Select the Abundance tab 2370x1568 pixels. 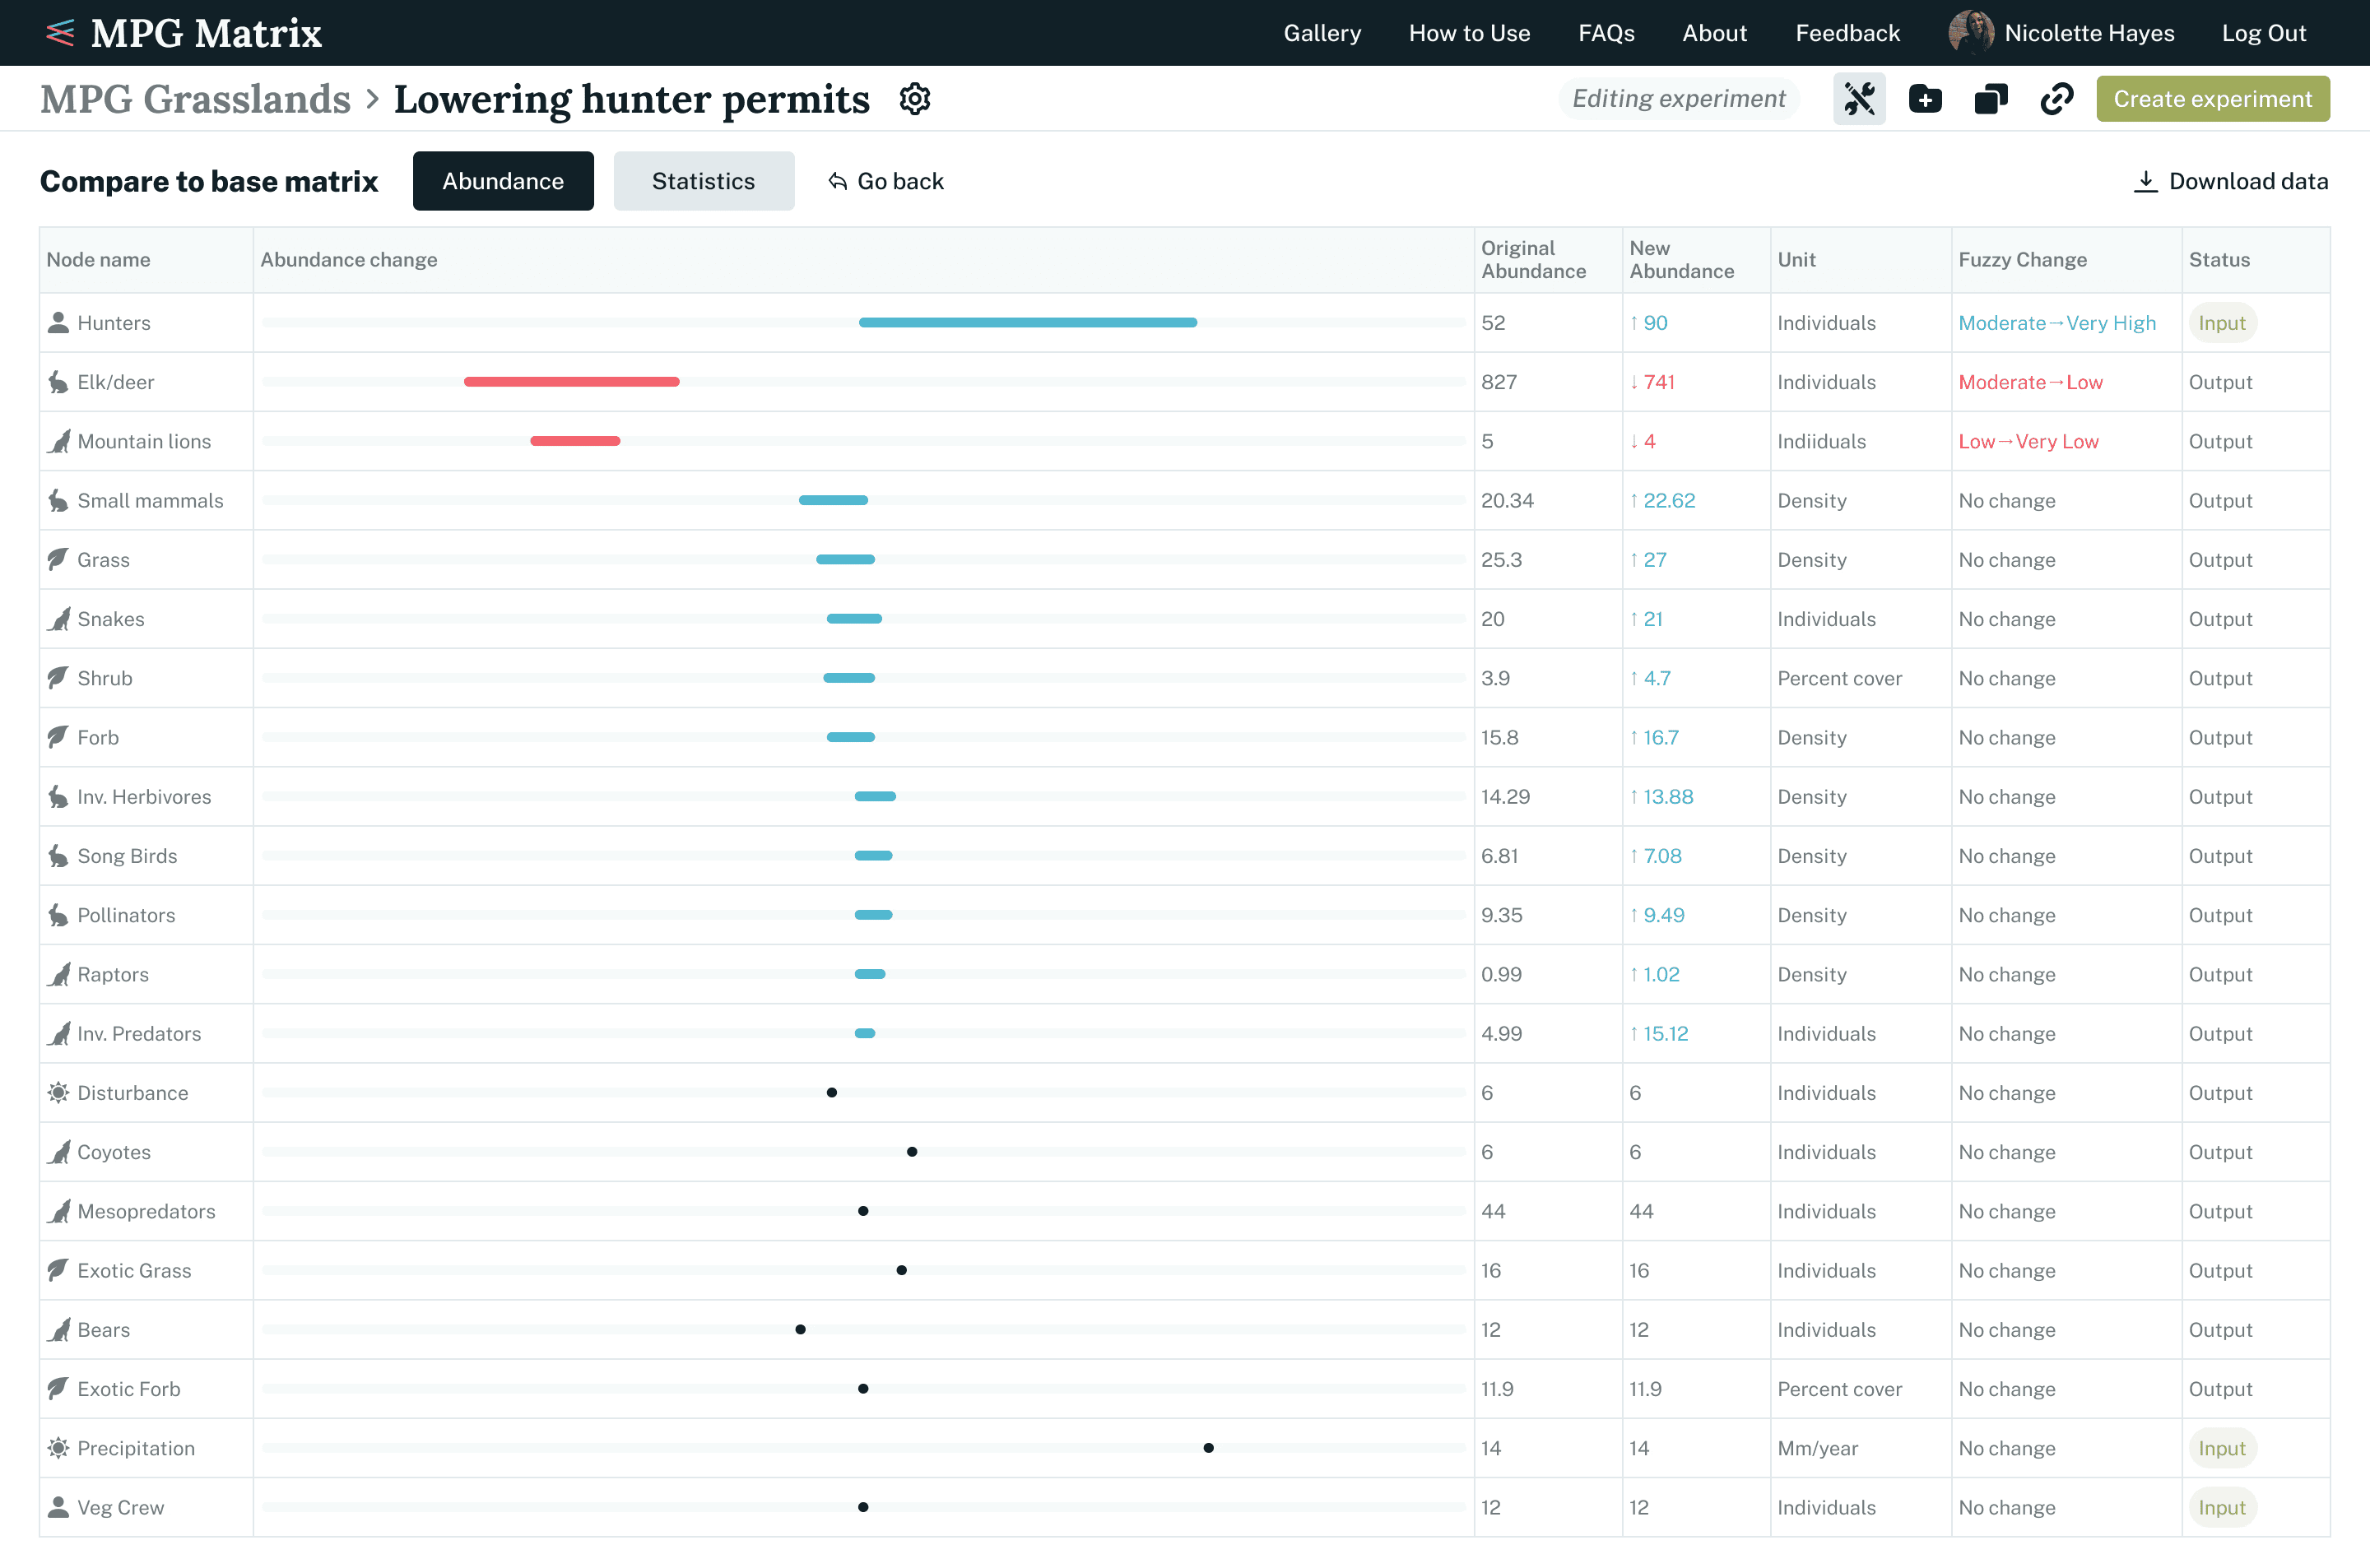point(503,181)
